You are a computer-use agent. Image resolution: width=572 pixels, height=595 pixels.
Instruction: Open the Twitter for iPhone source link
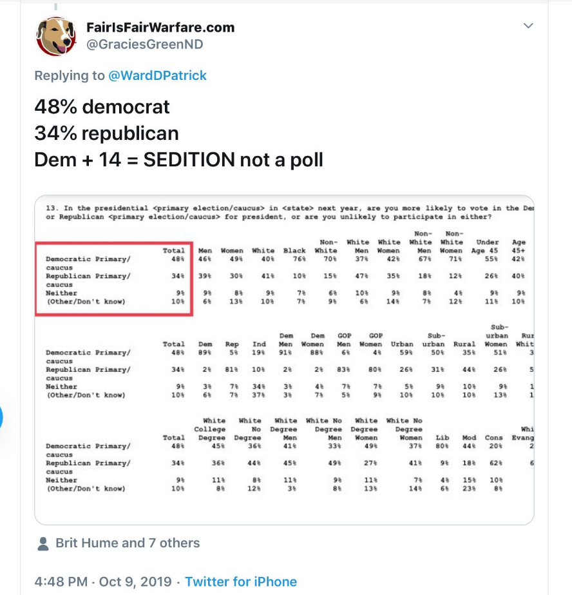coord(241,581)
